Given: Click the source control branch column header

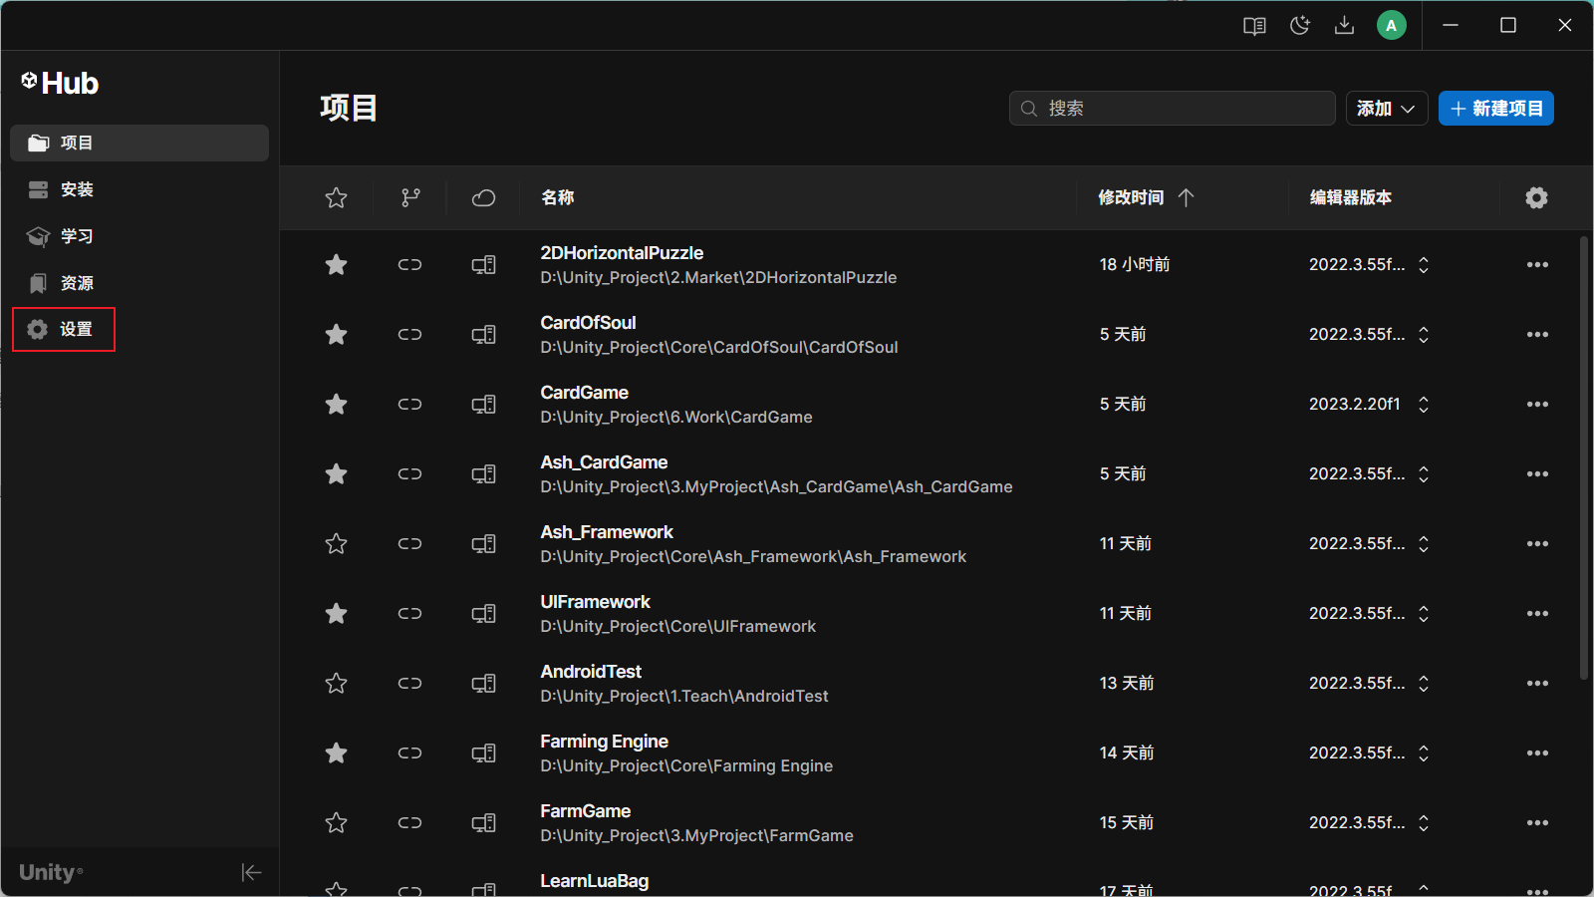Looking at the screenshot, I should pyautogui.click(x=410, y=197).
